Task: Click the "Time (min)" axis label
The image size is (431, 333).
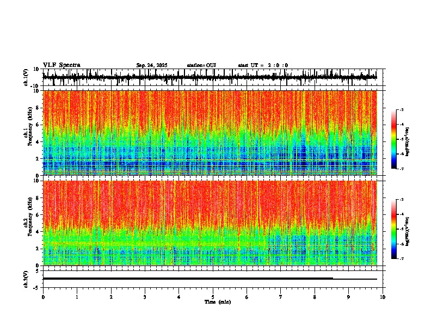Action: coord(218,302)
